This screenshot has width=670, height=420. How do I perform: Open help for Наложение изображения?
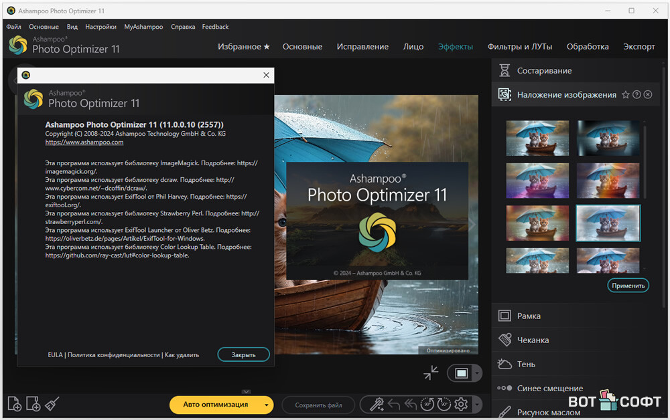636,95
